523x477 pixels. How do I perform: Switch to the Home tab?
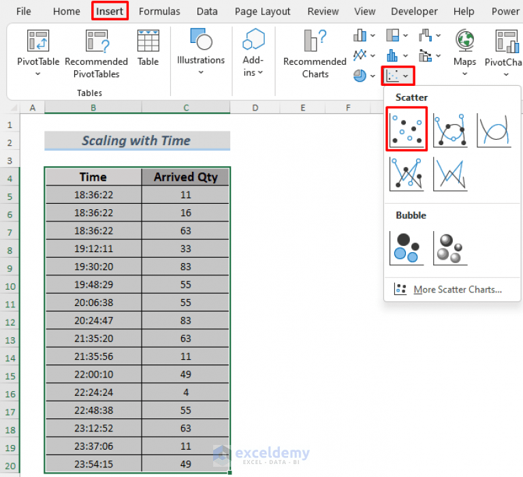pos(66,12)
